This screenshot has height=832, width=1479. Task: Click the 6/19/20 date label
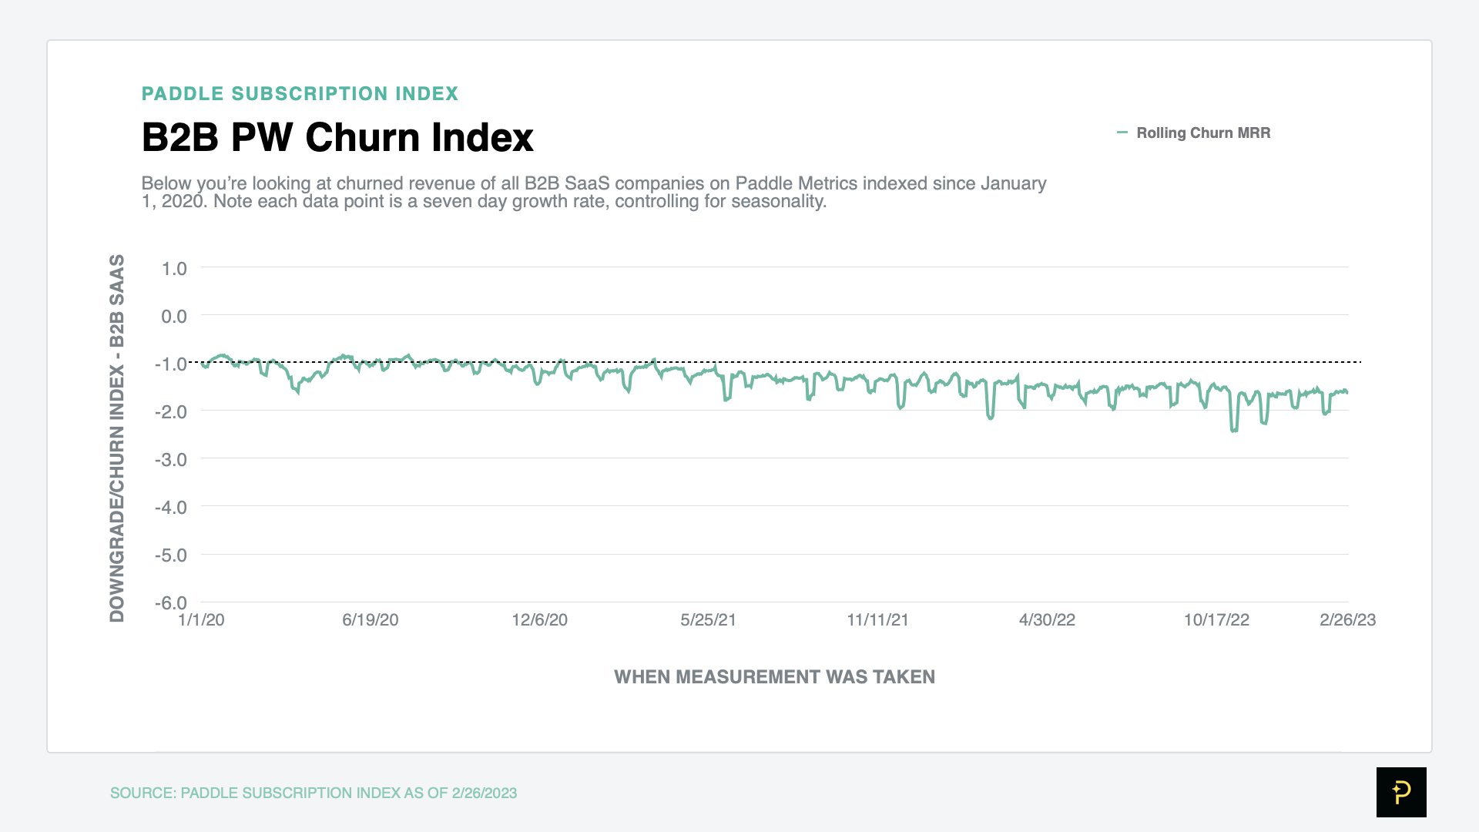click(371, 620)
